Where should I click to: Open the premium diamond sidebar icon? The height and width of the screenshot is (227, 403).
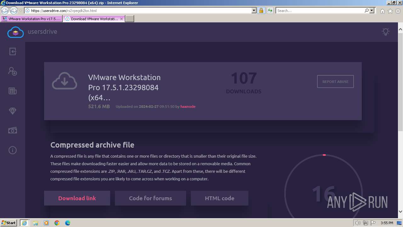point(13,111)
